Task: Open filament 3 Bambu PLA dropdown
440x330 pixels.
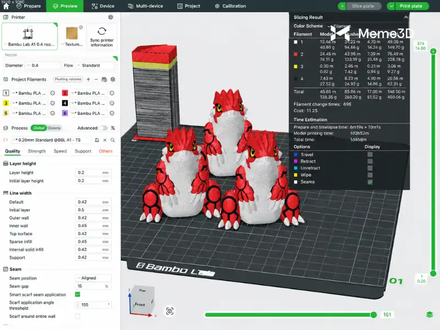Action: 29,103
